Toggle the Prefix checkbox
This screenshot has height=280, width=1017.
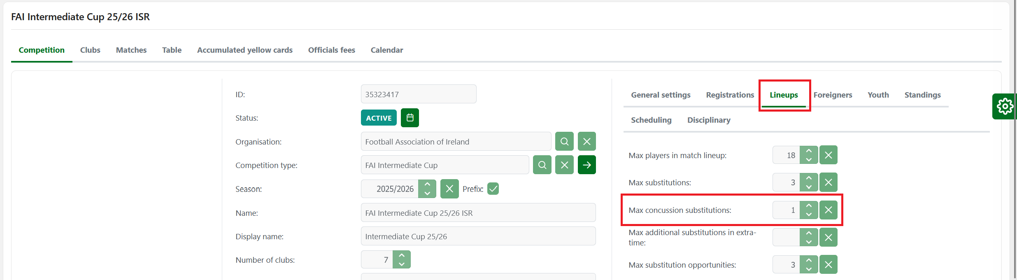[x=493, y=189]
